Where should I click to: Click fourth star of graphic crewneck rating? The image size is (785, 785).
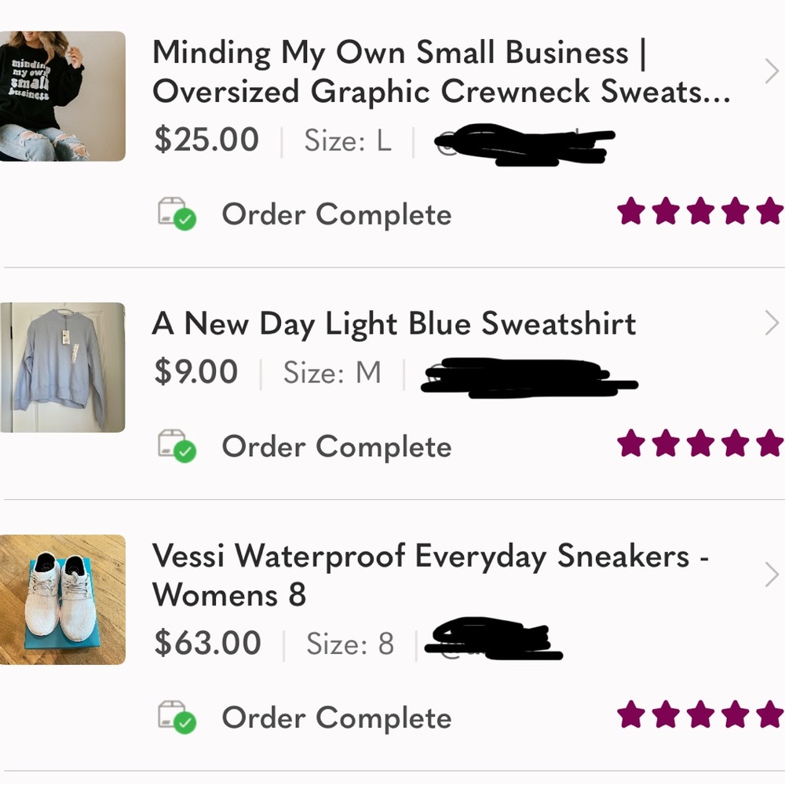point(735,211)
